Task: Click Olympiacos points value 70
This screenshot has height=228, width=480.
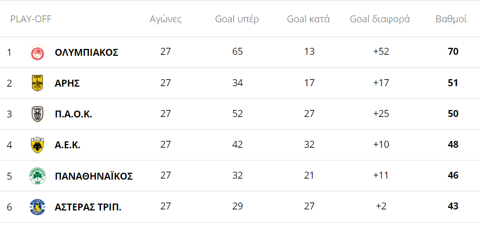Action: 453,52
